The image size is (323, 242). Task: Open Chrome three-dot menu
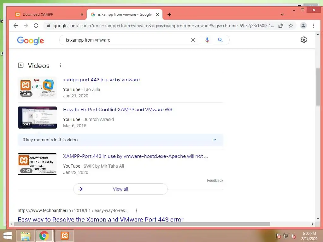coord(314,26)
